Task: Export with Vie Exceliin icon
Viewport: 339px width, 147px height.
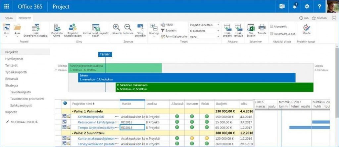Action: point(251,27)
